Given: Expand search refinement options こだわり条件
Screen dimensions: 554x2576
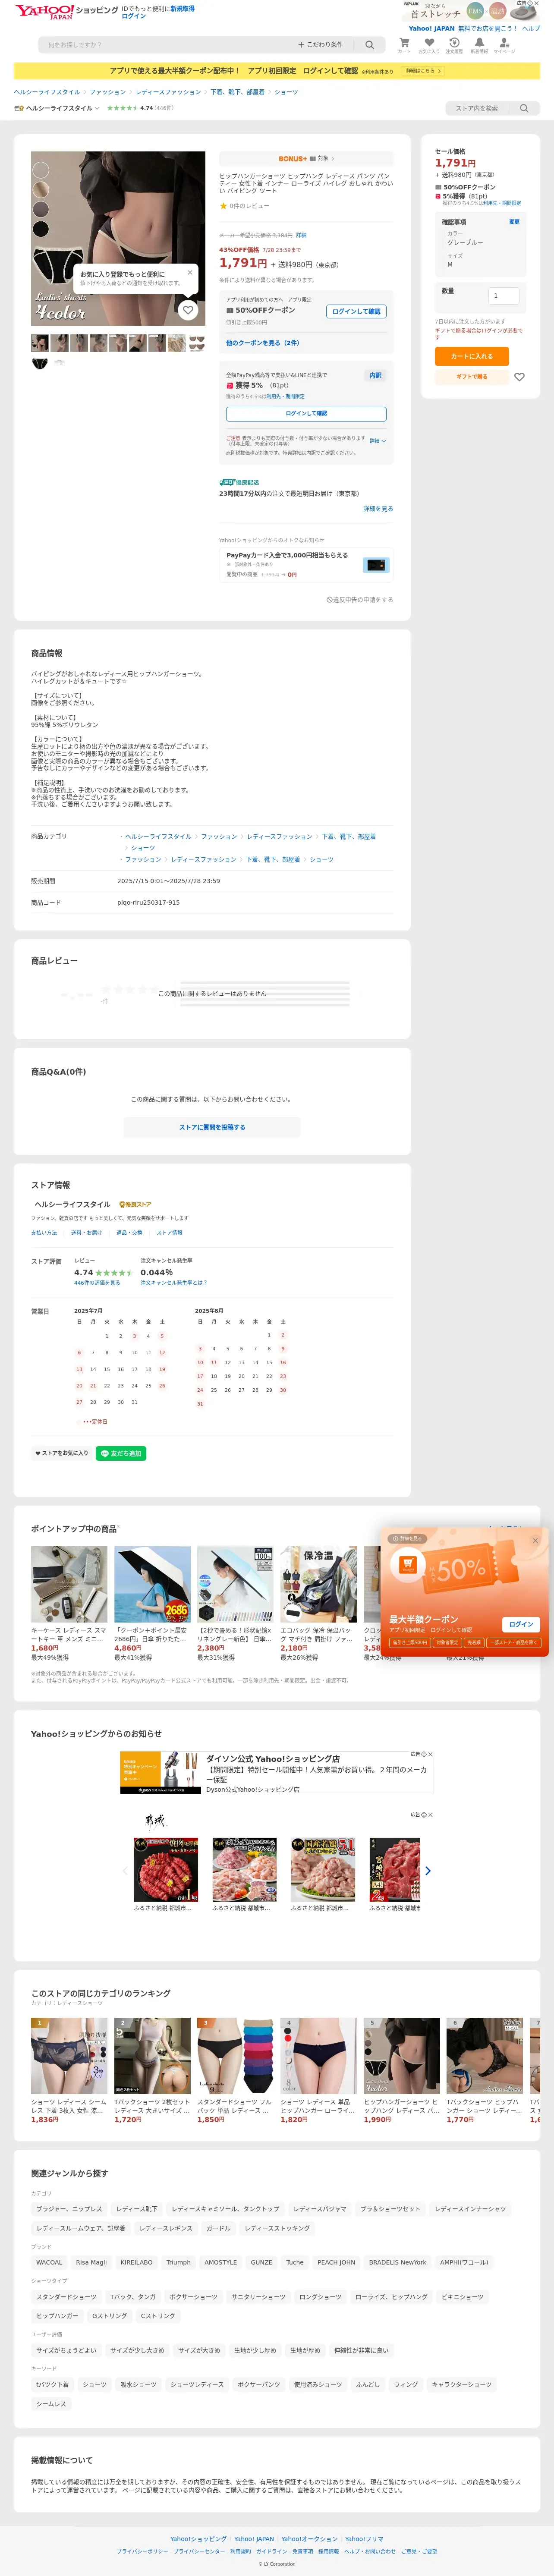Looking at the screenshot, I should tap(320, 45).
